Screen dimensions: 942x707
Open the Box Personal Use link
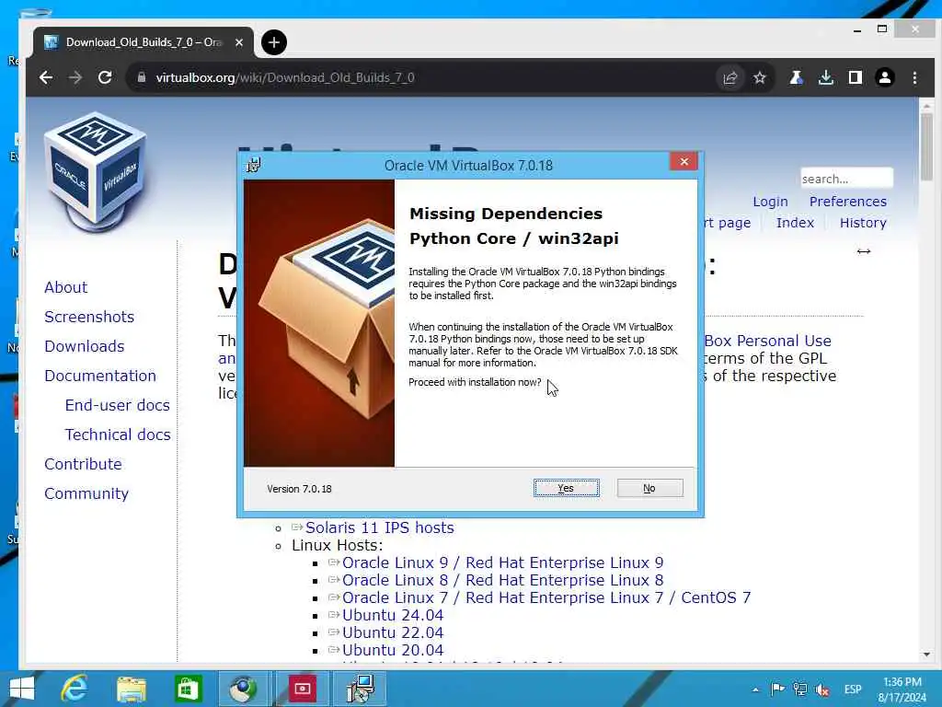pos(768,341)
